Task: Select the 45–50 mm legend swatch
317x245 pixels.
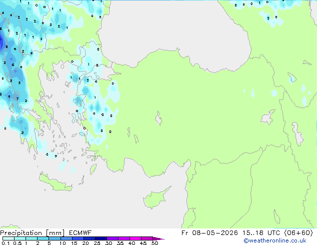Action: 147,238
